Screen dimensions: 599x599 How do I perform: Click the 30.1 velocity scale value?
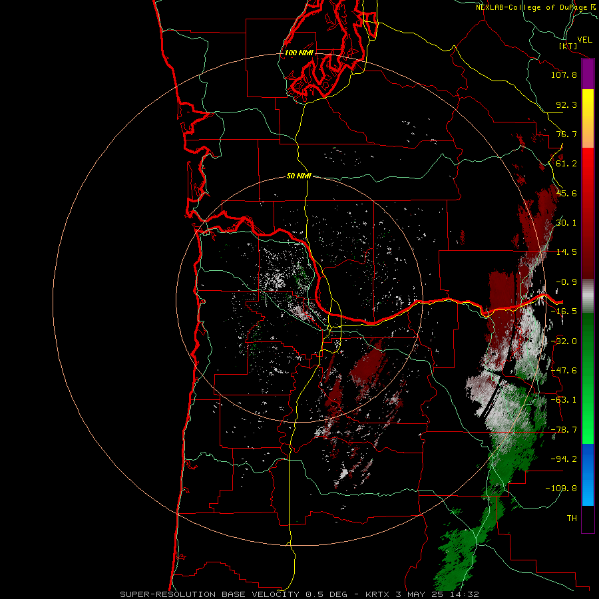[x=566, y=223]
